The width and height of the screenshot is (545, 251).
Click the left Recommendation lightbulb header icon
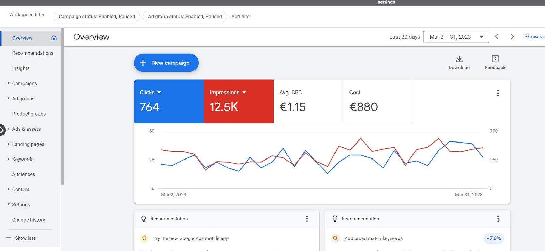click(143, 219)
